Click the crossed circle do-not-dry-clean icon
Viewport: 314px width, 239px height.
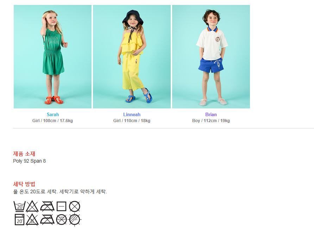pos(75,206)
